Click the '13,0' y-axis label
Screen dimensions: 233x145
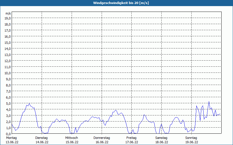[8, 55]
